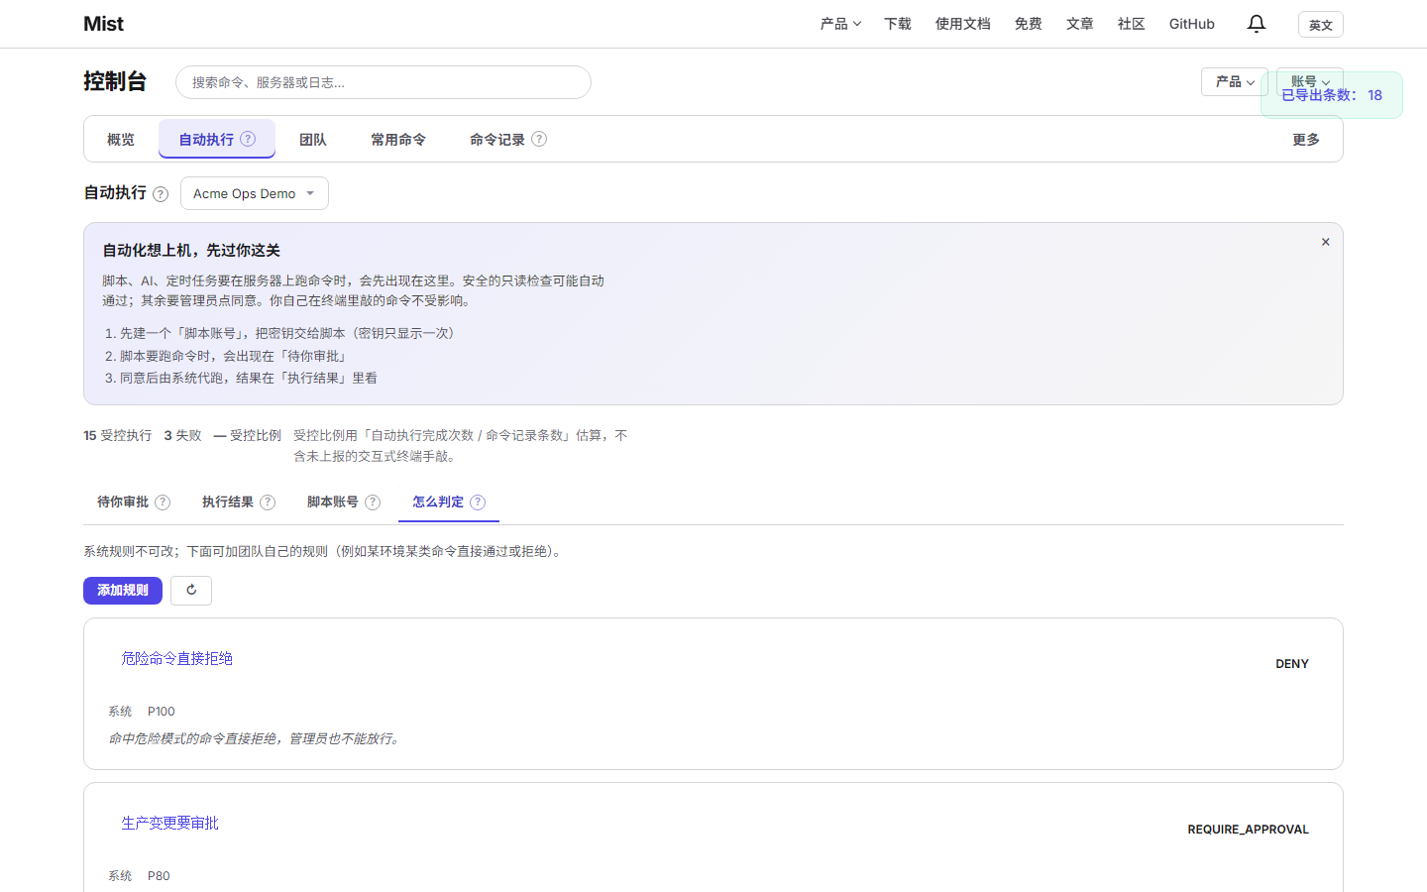Switch to 执行结果 sub-tab

coord(239,502)
